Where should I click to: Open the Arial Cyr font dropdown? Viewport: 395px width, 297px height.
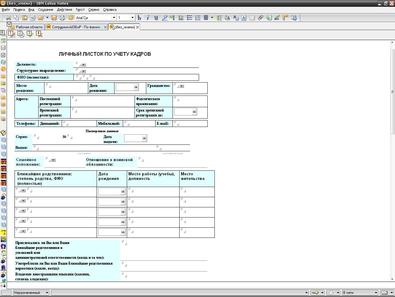coord(114,18)
